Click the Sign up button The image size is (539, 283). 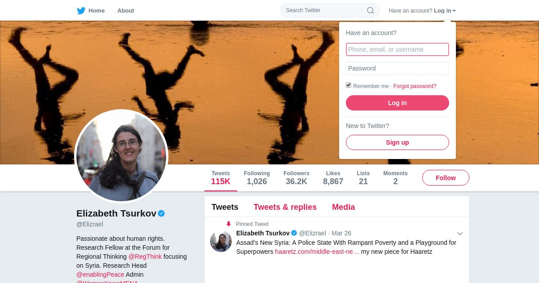click(x=398, y=142)
